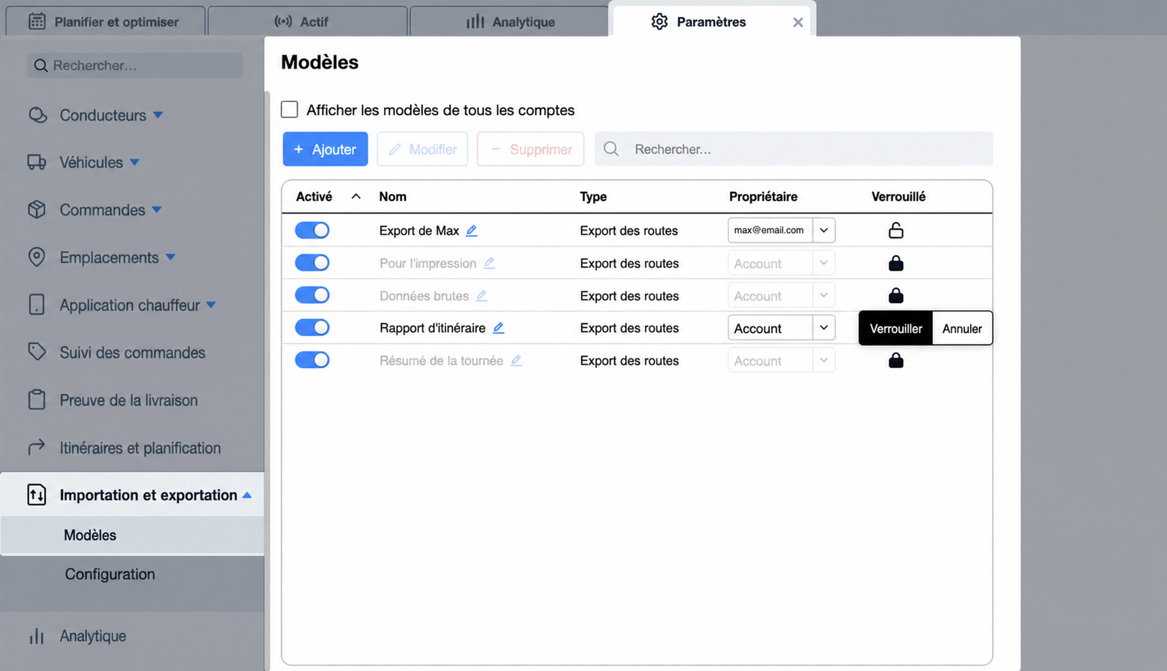Disable the Export de Max toggle
Viewport: 1167px width, 671px height.
tap(312, 230)
